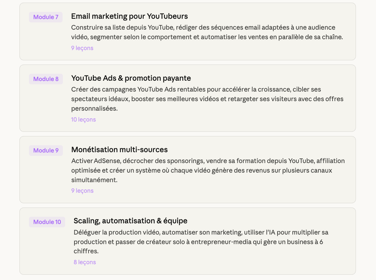
Task: Click the 10 leçons label in Module 8
Action: click(x=83, y=120)
